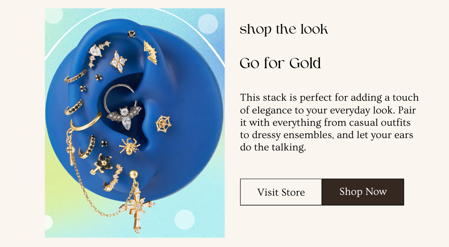The width and height of the screenshot is (449, 247).
Task: Click the Visit Store button
Action: pos(281,192)
